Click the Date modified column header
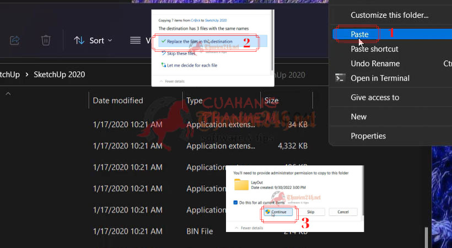The image size is (452, 248). pos(118,100)
